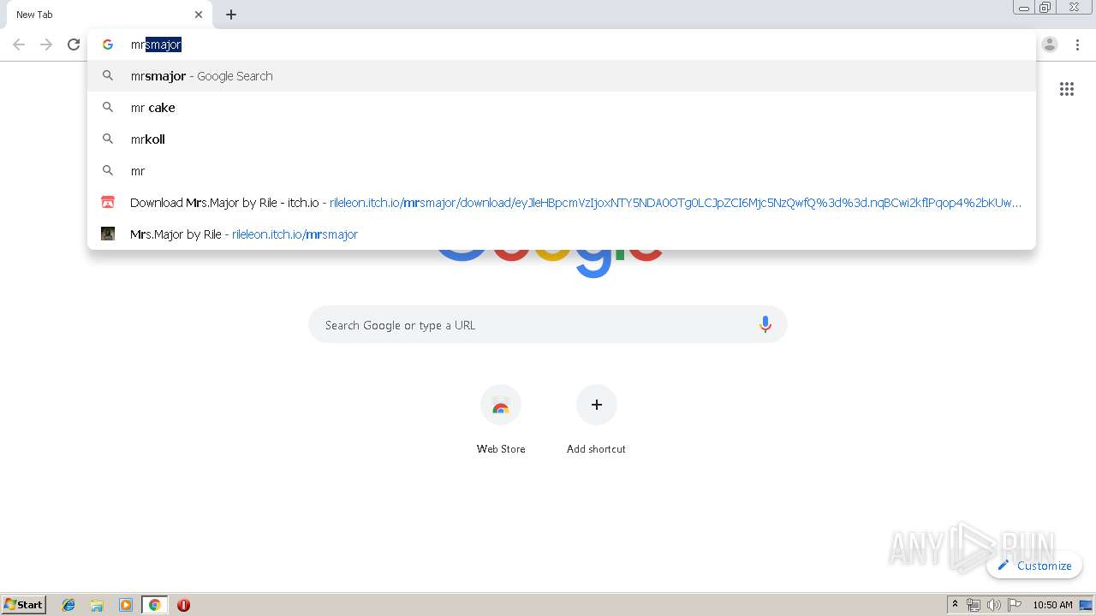The height and width of the screenshot is (616, 1096).
Task: Open Chrome three-dot menu
Action: [1077, 44]
